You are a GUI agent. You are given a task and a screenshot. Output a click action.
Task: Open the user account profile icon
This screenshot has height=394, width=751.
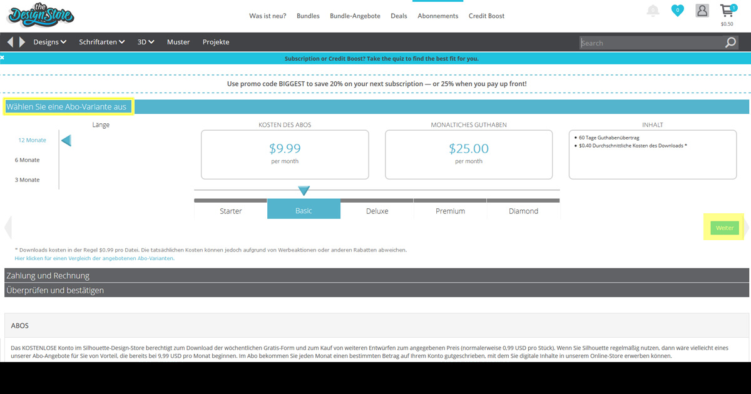click(702, 11)
